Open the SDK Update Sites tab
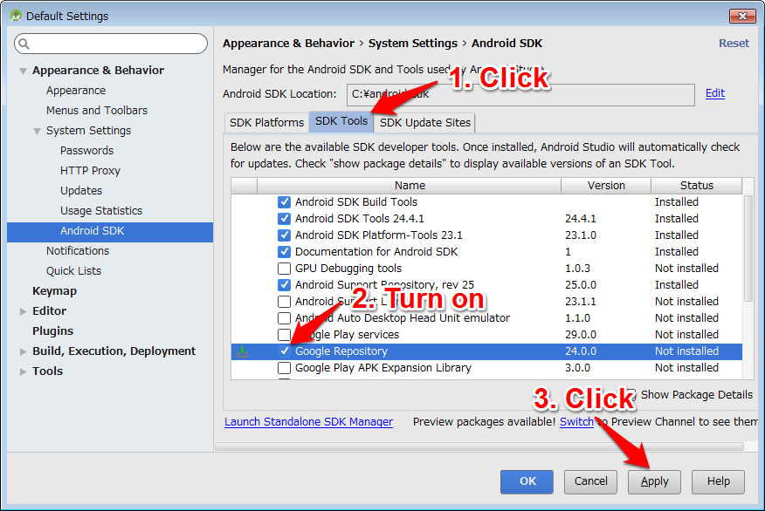 tap(425, 122)
